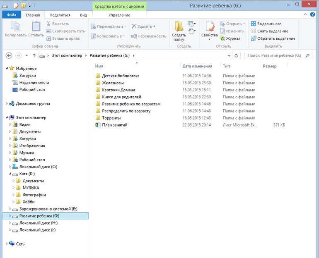
Task: Collapse the Катя (D:) drive tree
Action: 10,174
